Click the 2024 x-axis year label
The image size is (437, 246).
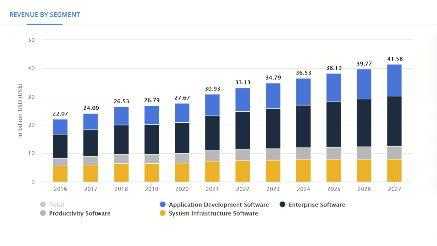click(x=304, y=189)
